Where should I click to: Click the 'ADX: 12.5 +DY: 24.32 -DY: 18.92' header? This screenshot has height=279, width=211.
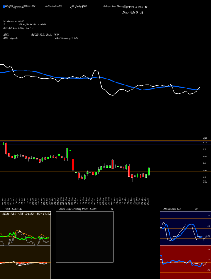[26, 213]
